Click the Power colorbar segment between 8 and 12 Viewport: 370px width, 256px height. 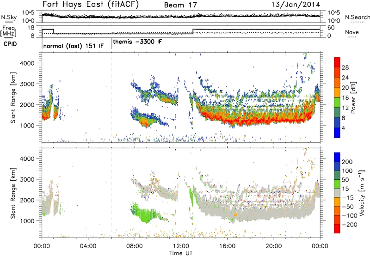point(337,112)
